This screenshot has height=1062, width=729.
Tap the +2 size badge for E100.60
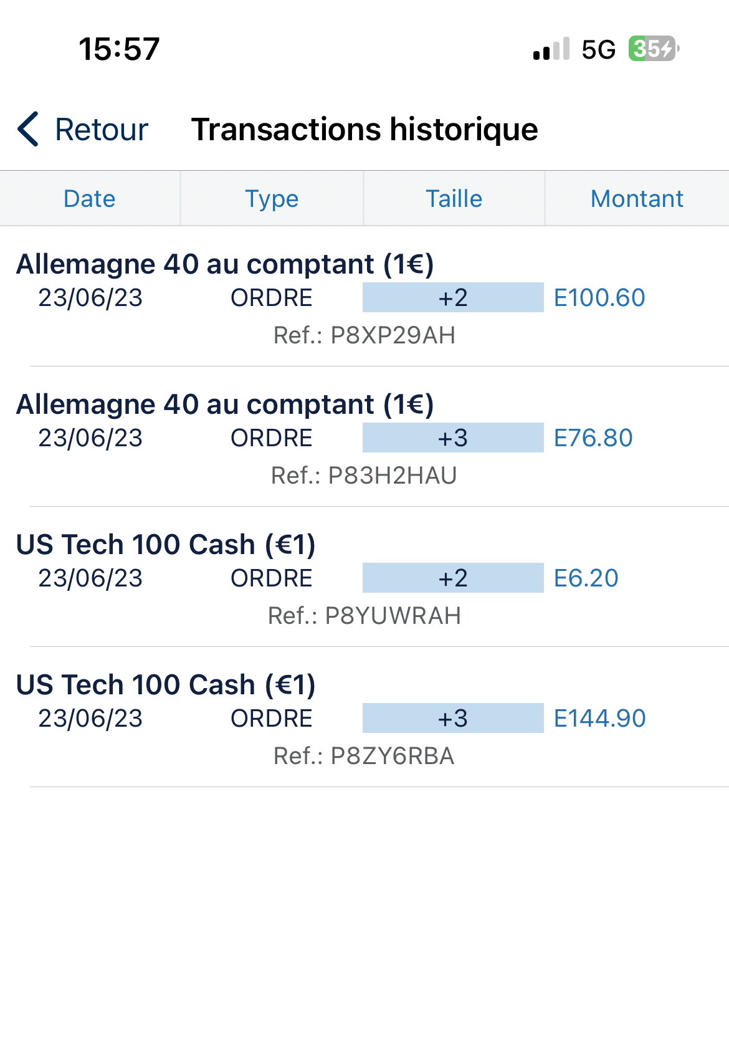point(453,298)
